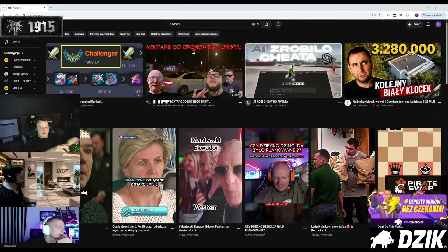This screenshot has width=448, height=252.
Task: Expand the Subskrypcje section chevron
Action: click(22, 53)
